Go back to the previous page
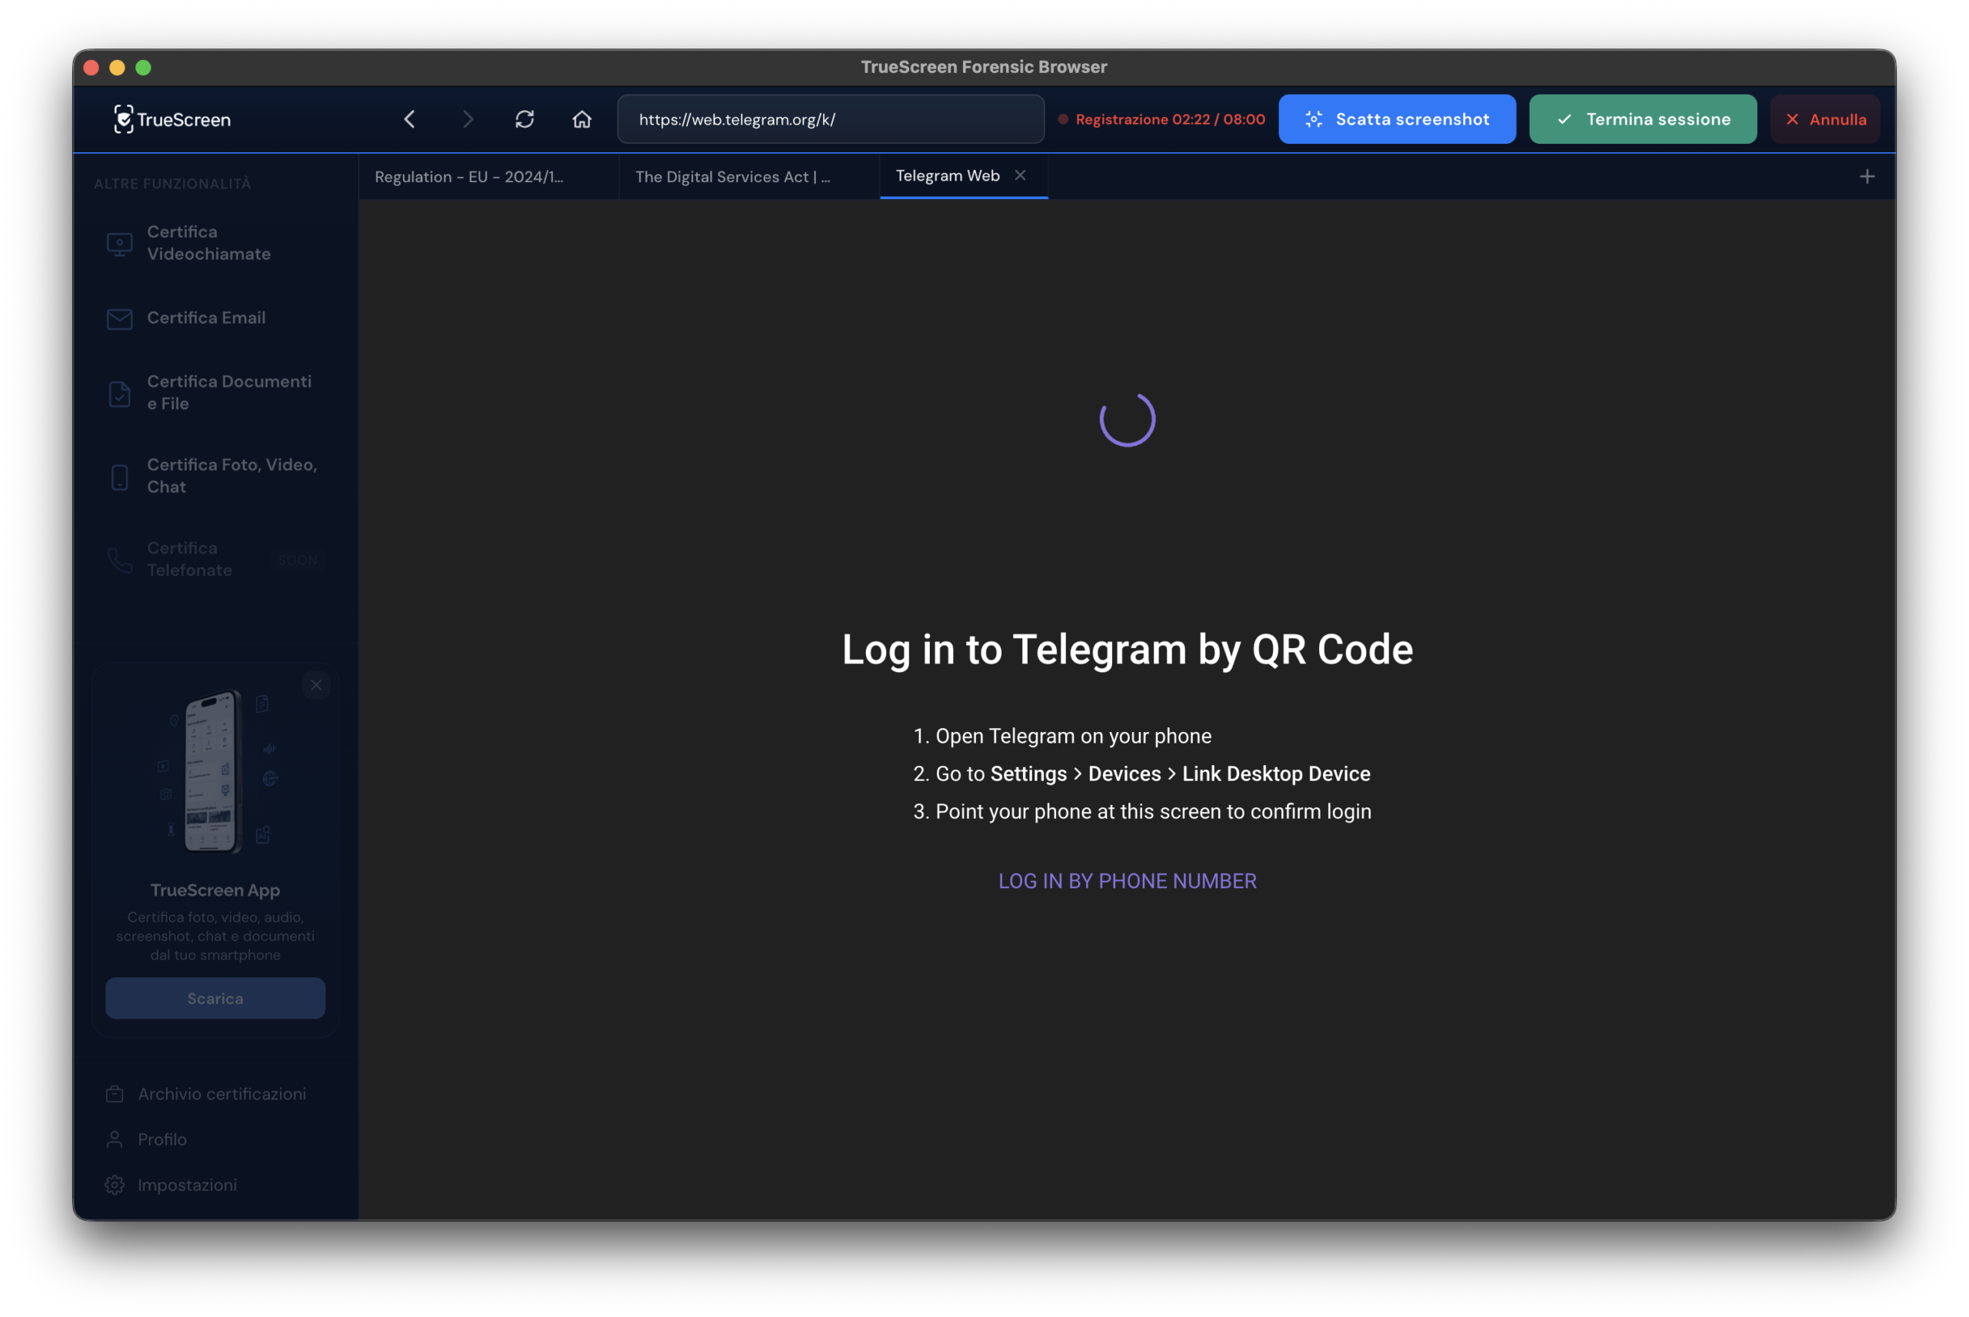This screenshot has width=1969, height=1317. [x=409, y=119]
